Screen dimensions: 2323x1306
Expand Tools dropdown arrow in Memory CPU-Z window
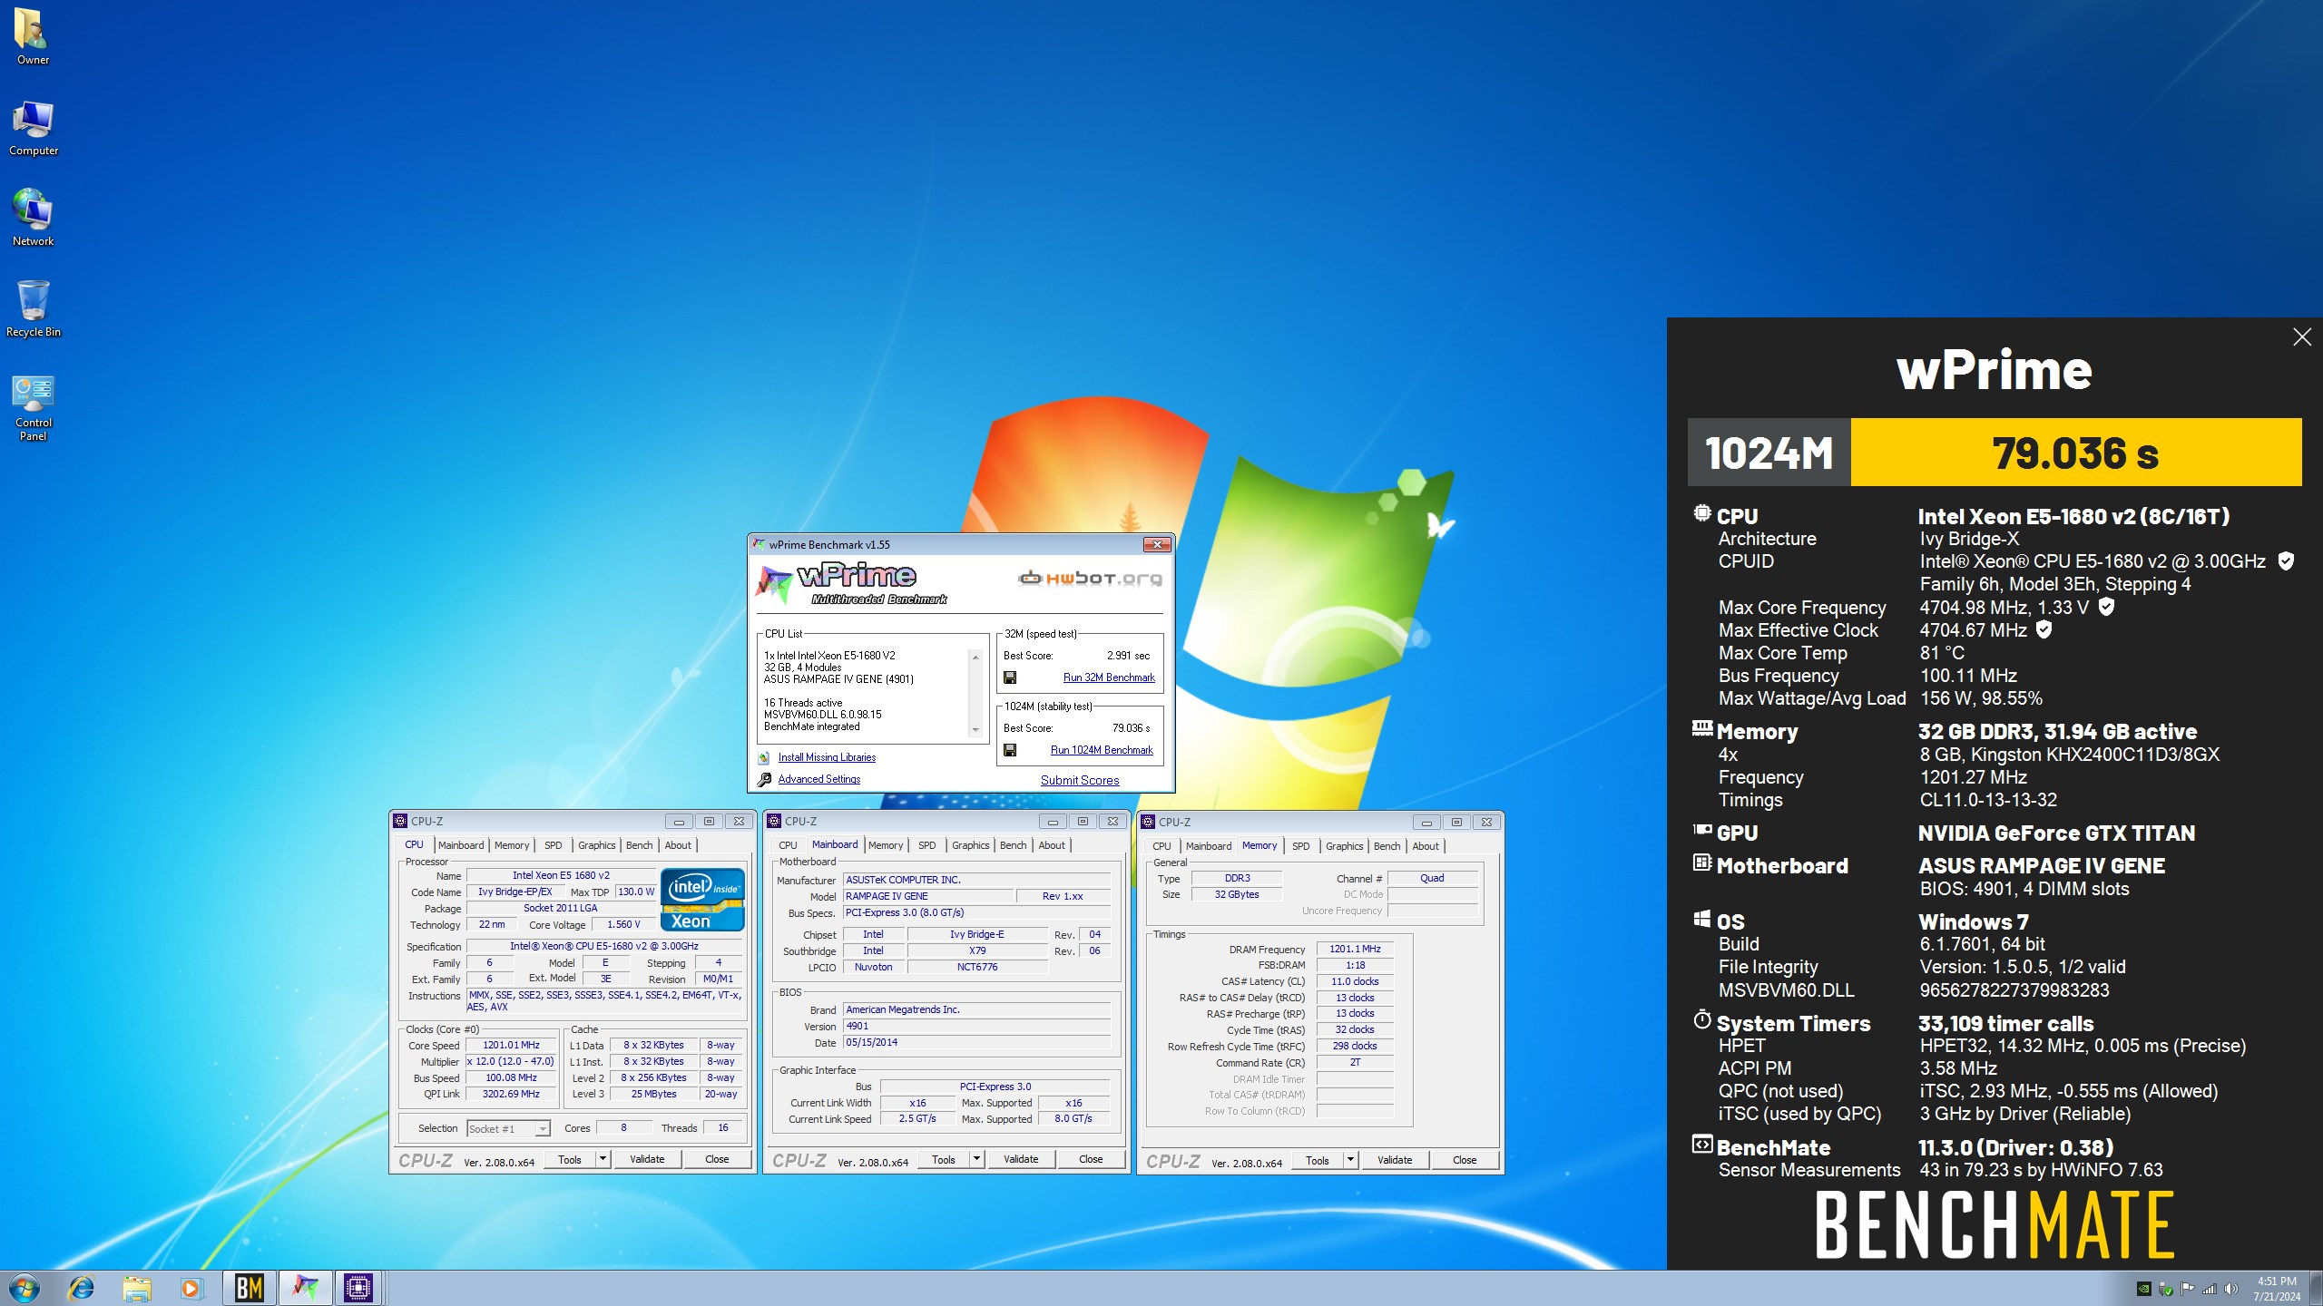(x=1350, y=1160)
